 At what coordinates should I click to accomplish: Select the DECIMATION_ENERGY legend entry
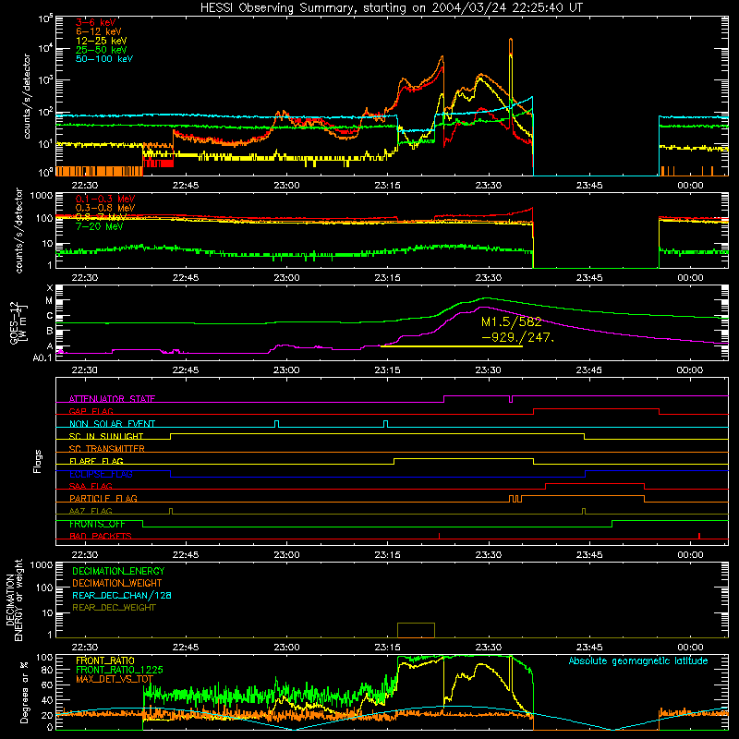click(118, 571)
